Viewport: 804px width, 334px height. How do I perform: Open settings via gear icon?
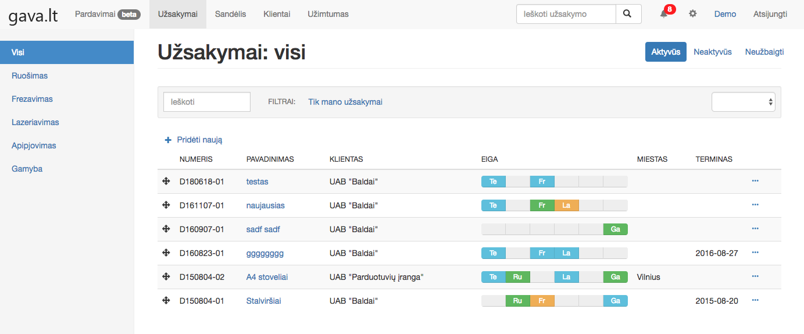tap(692, 14)
